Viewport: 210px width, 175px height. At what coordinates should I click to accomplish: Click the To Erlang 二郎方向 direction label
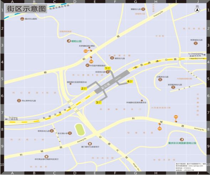(13, 118)
